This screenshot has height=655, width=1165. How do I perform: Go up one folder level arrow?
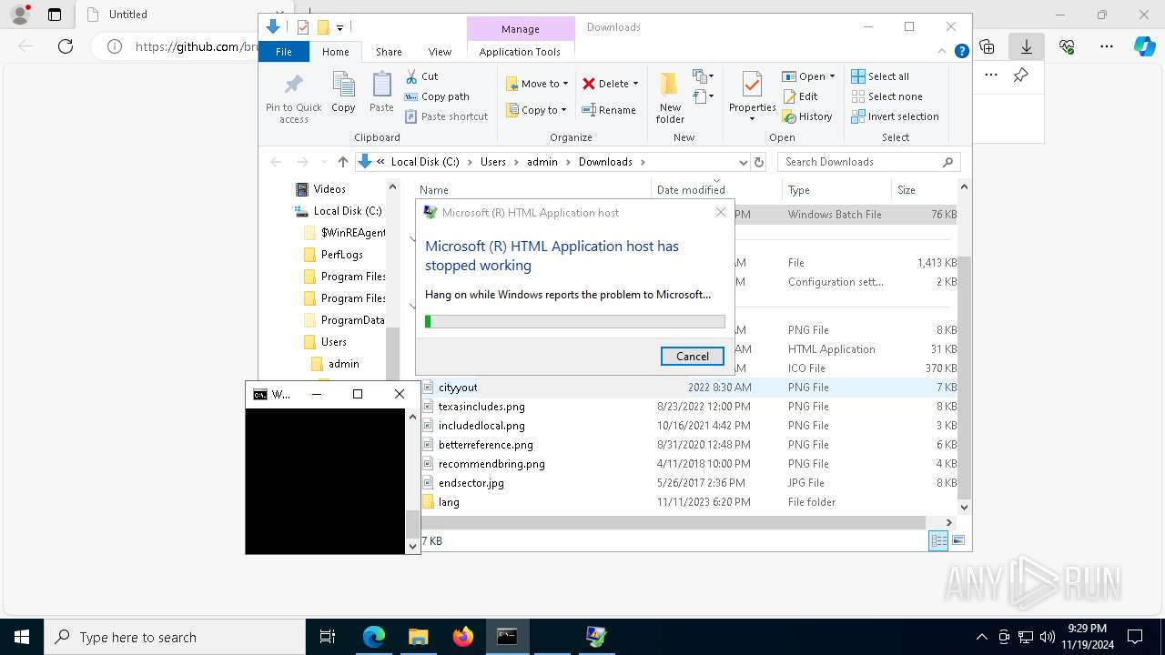click(342, 162)
